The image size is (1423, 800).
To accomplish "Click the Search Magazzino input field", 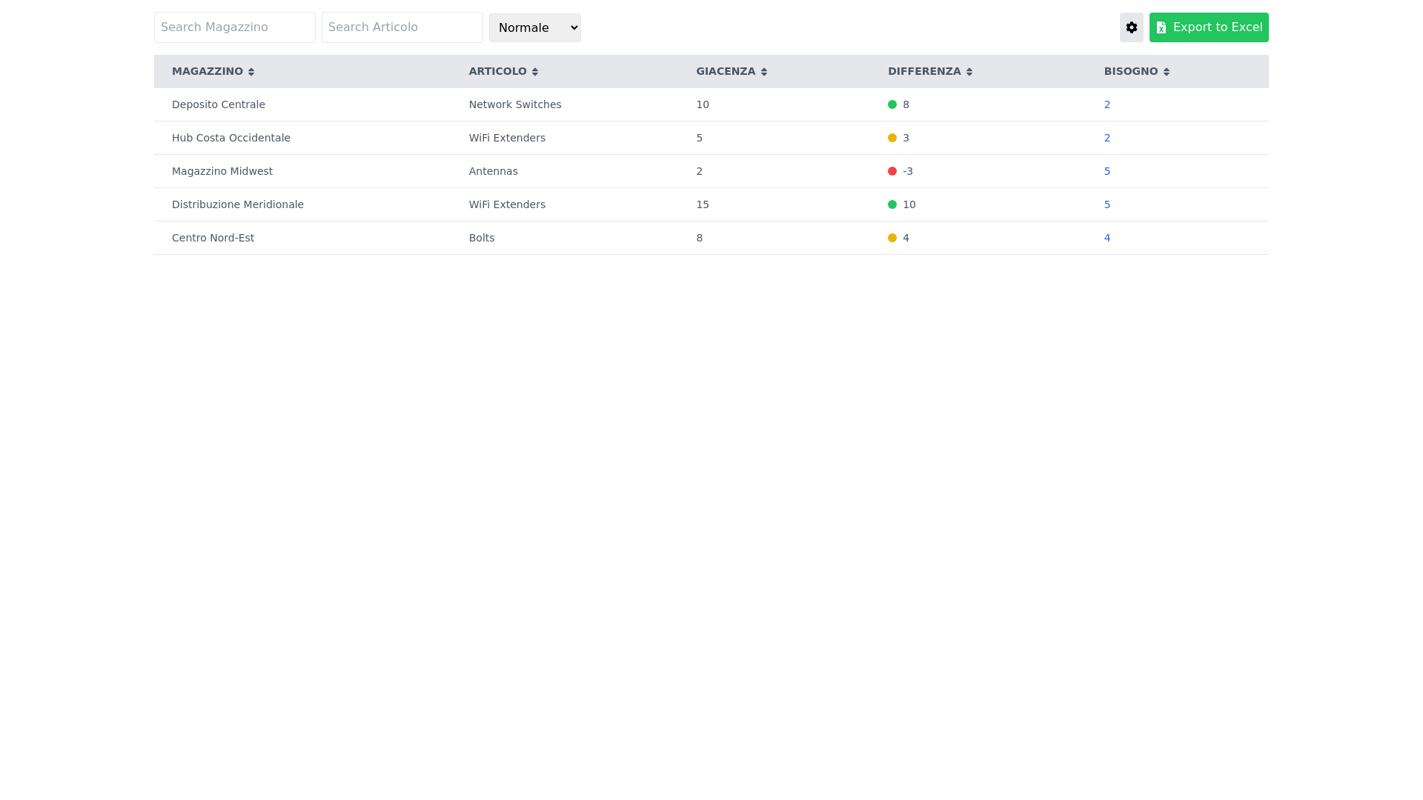I will point(234,27).
